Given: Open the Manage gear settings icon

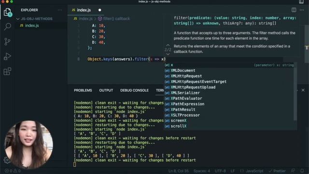Looking at the screenshot, I should click(7, 160).
